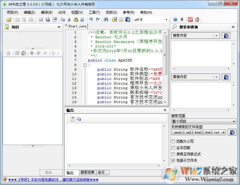The image size is (240, 185).
Task: Uncheck the 包括子文件夹 checkbox
Action: 173,161
